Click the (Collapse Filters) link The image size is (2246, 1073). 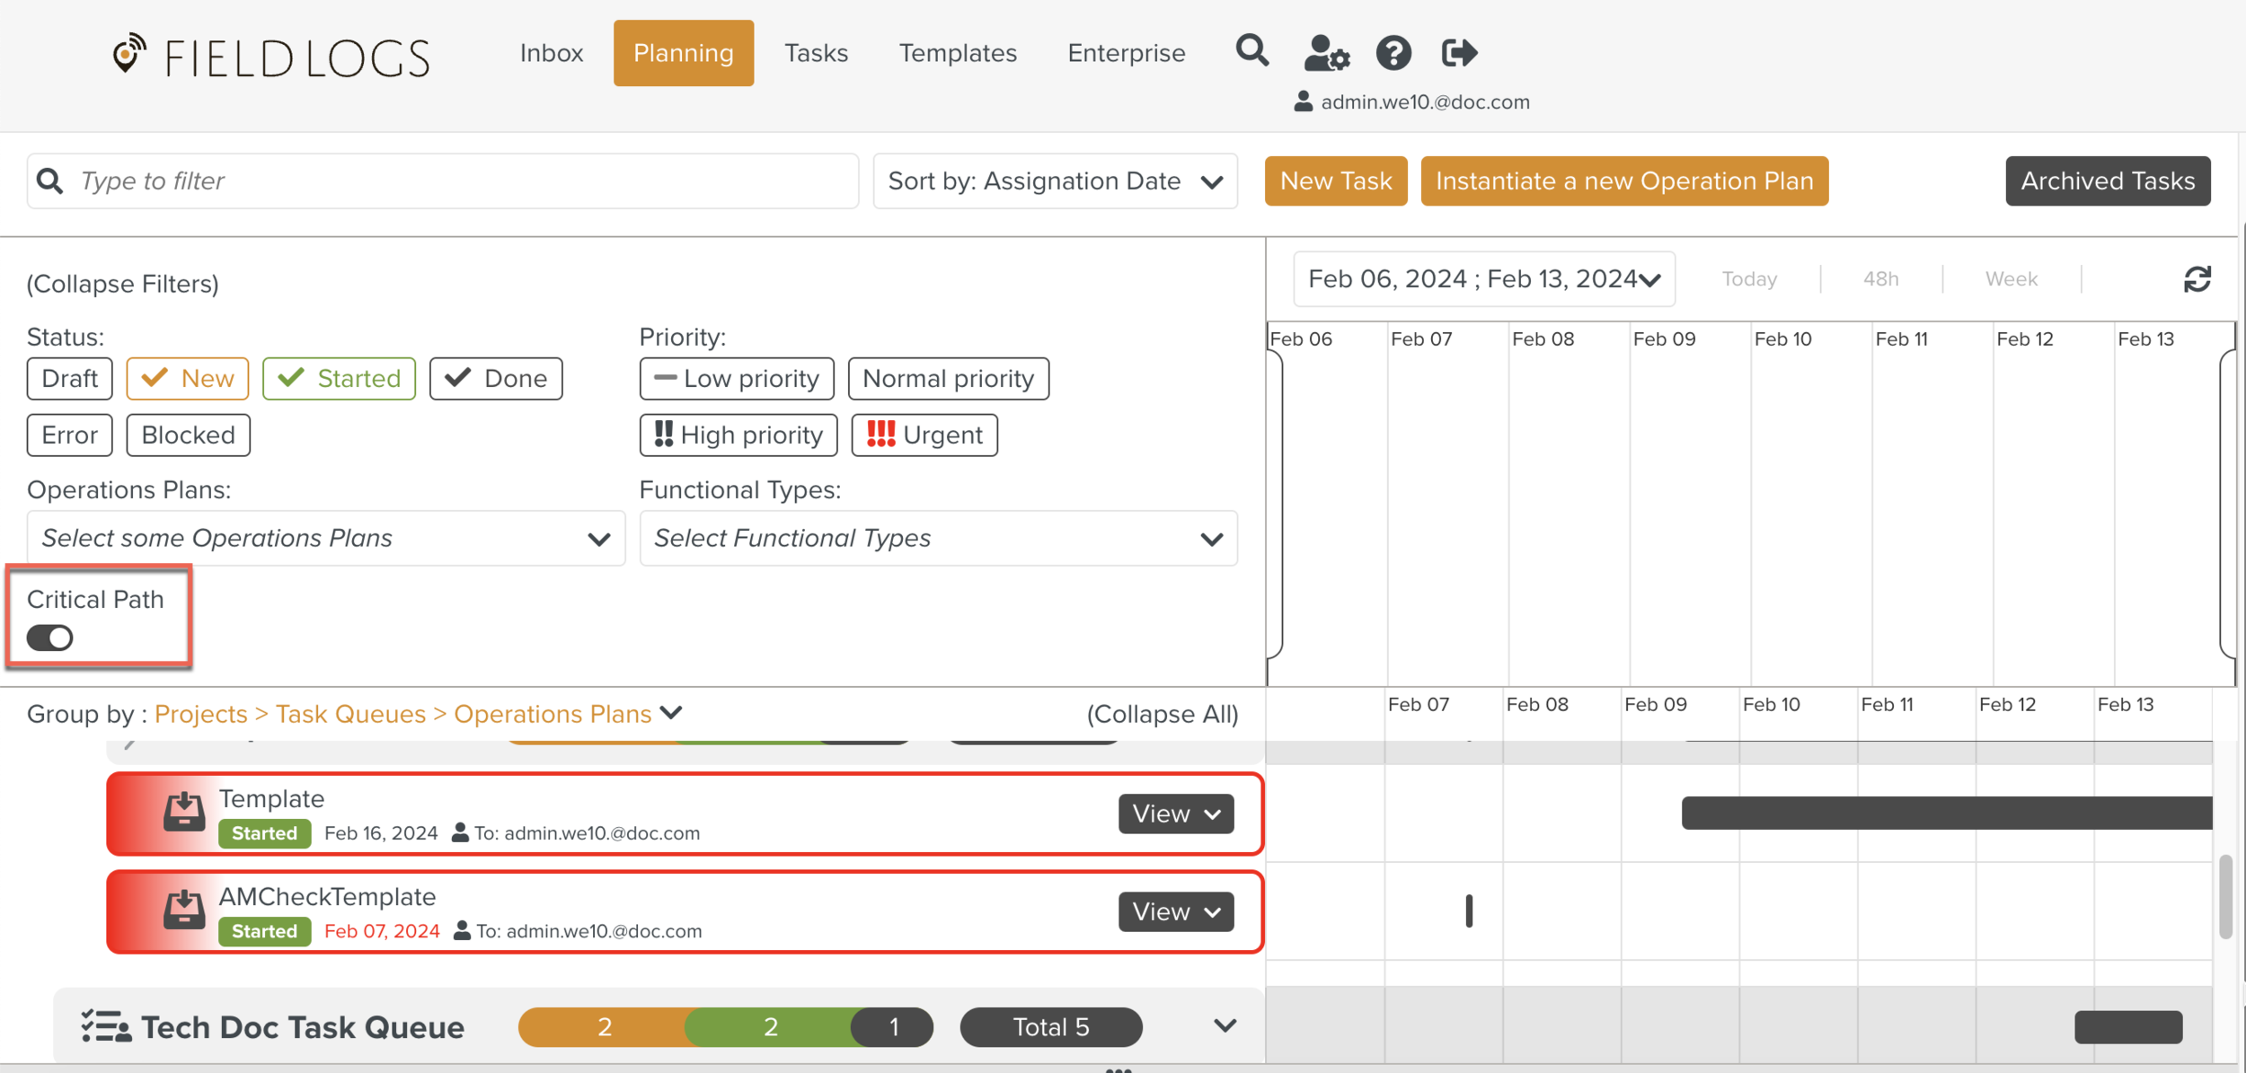pos(123,284)
